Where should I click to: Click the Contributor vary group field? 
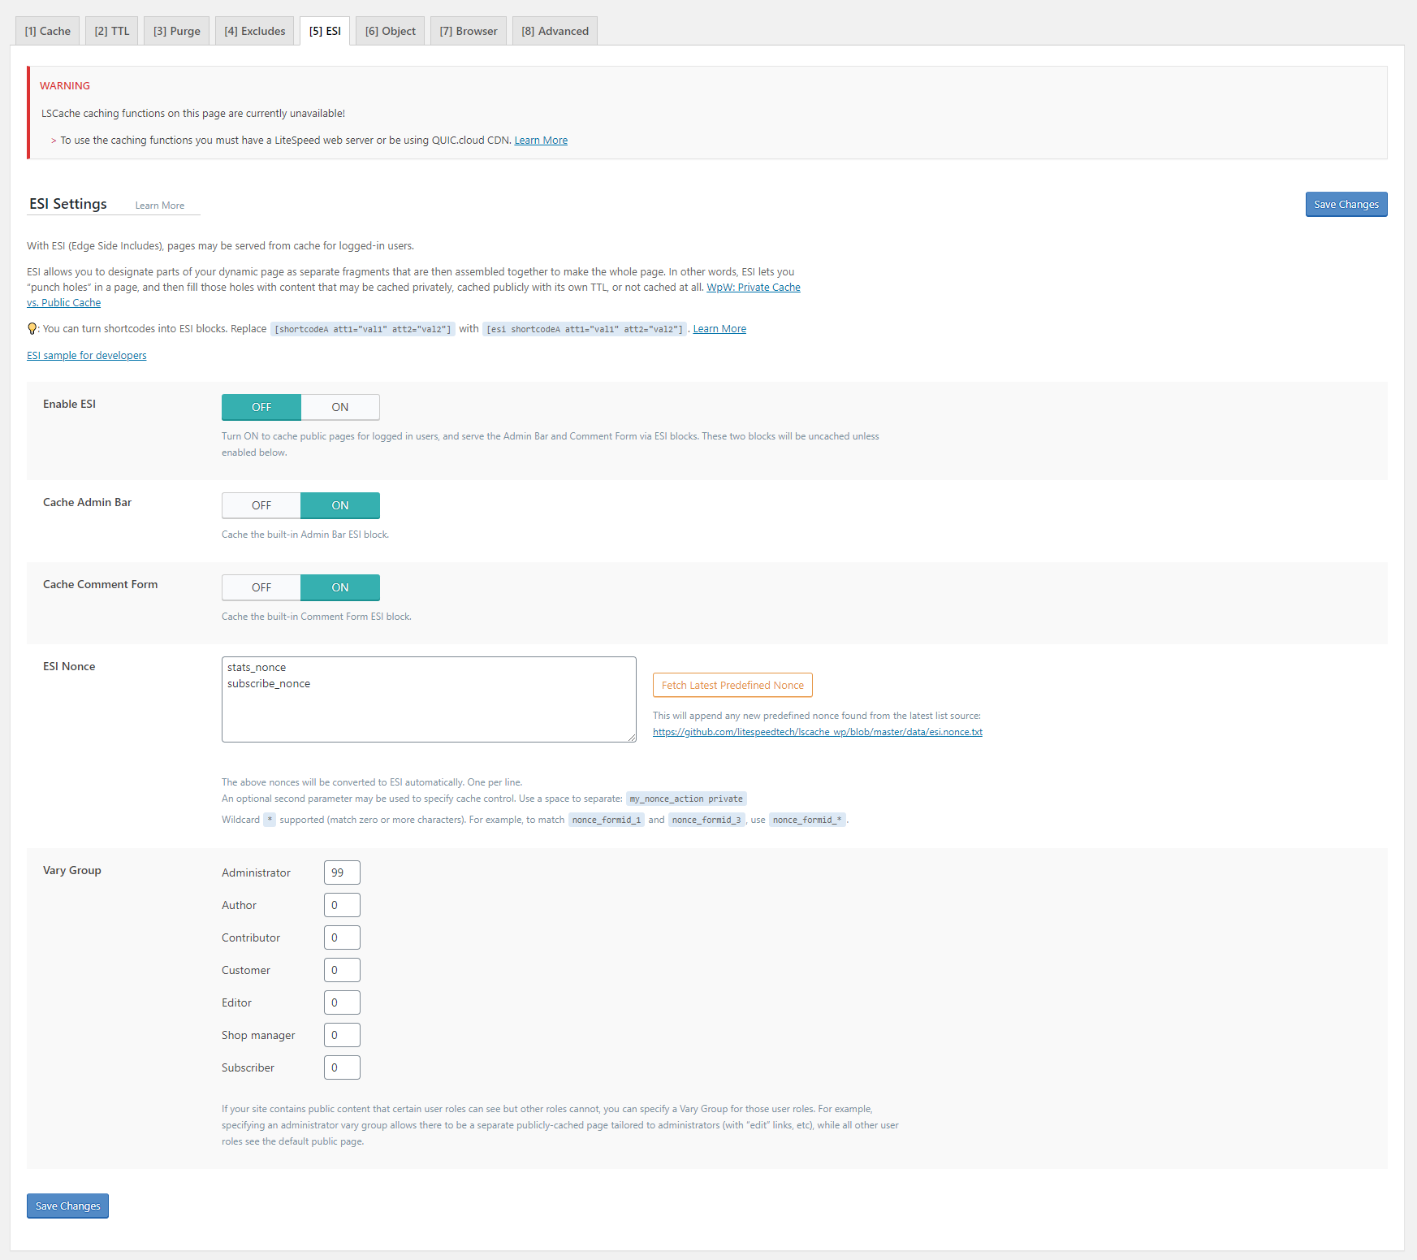coord(342,937)
